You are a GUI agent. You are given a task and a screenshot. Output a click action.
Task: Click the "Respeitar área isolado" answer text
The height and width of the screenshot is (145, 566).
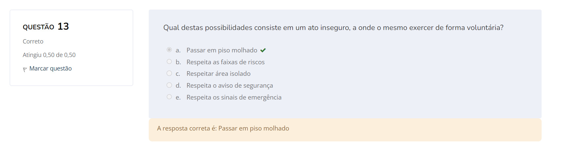click(218, 74)
